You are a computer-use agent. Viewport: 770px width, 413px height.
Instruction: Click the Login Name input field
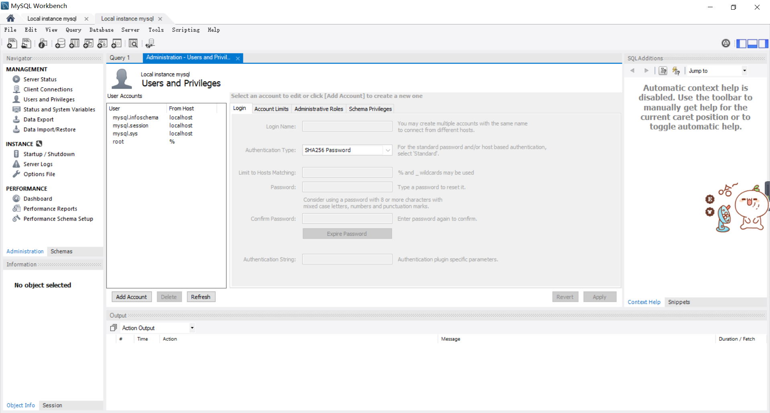(x=347, y=126)
